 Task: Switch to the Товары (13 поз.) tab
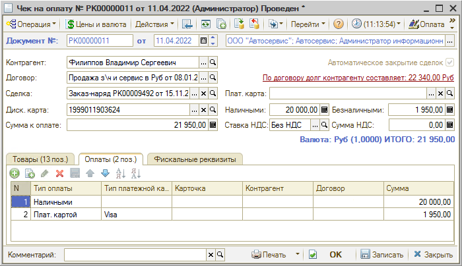click(40, 159)
